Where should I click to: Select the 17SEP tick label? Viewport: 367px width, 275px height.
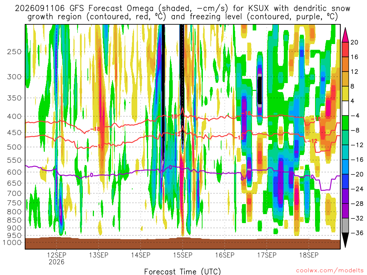pos(267,255)
